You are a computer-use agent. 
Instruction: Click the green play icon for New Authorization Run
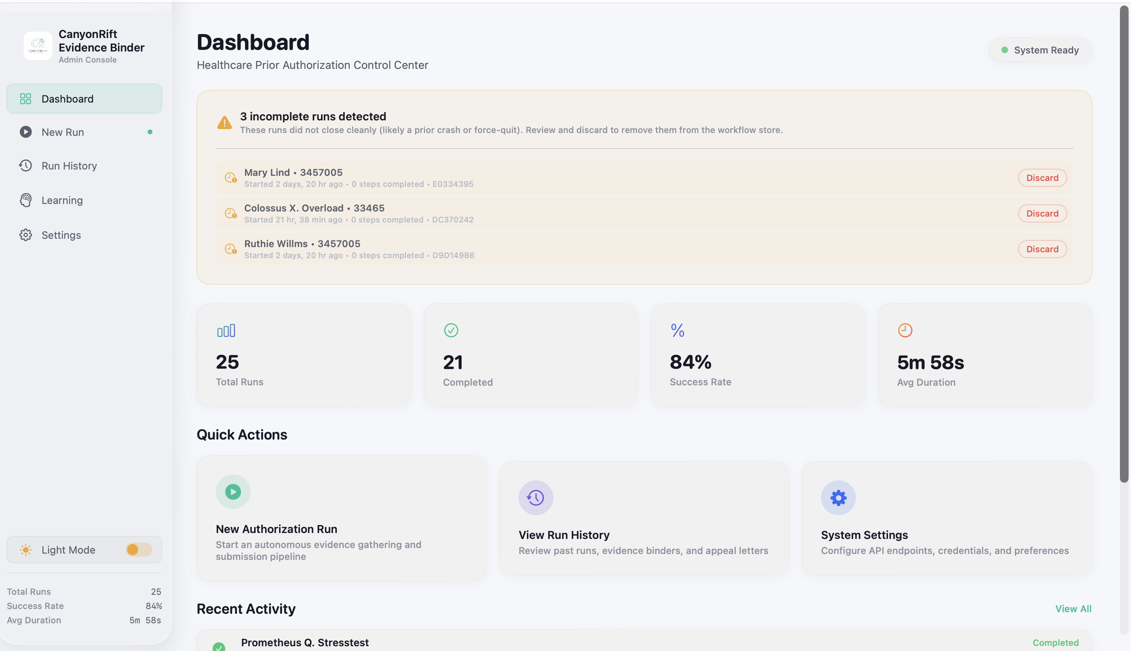[233, 492]
